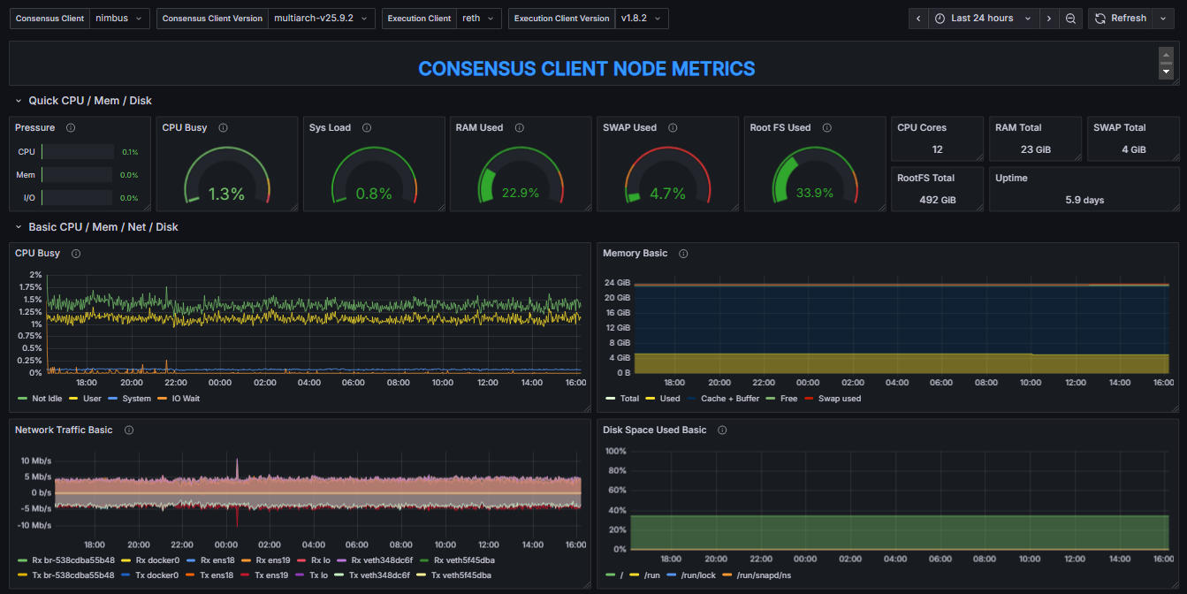Click the info icon beside Memory Basic
Screen dimensions: 1187x594
[x=683, y=254]
